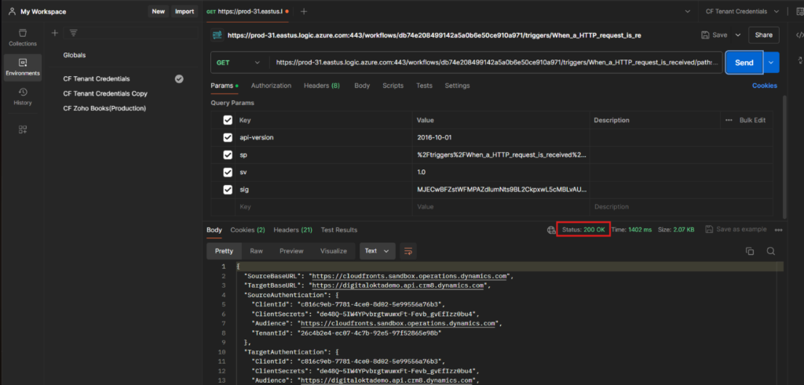Open the code snippet icon at right
This screenshot has width=804, height=385.
[799, 35]
